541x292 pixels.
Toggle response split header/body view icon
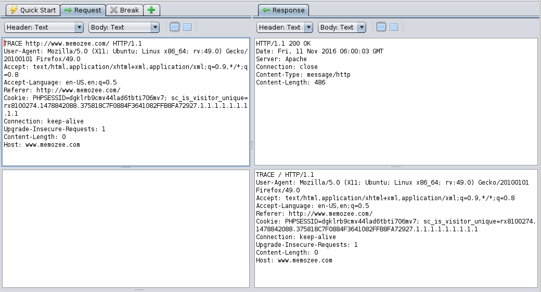click(381, 27)
